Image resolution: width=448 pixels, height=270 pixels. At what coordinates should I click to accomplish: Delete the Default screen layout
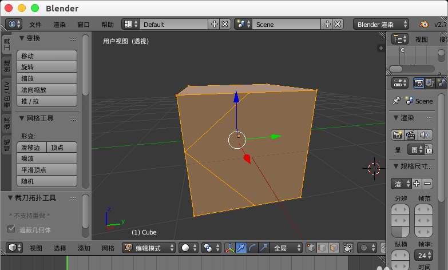[225, 24]
